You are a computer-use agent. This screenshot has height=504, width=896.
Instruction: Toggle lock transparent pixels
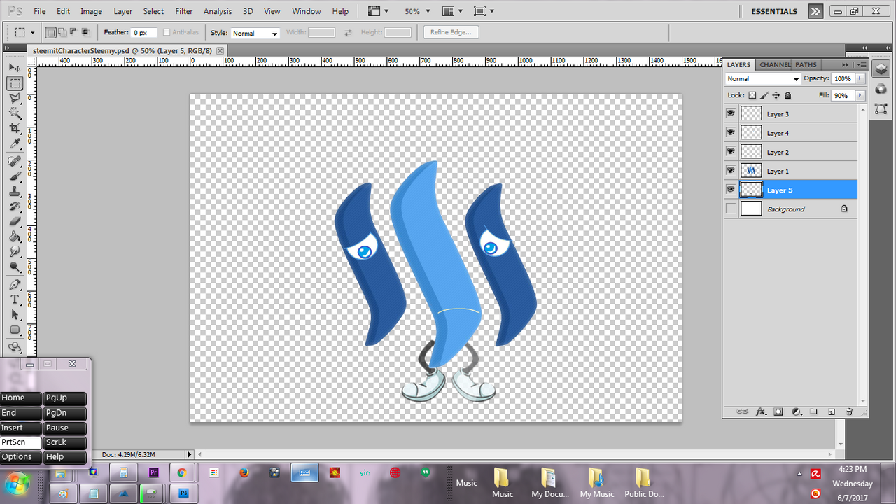click(752, 95)
